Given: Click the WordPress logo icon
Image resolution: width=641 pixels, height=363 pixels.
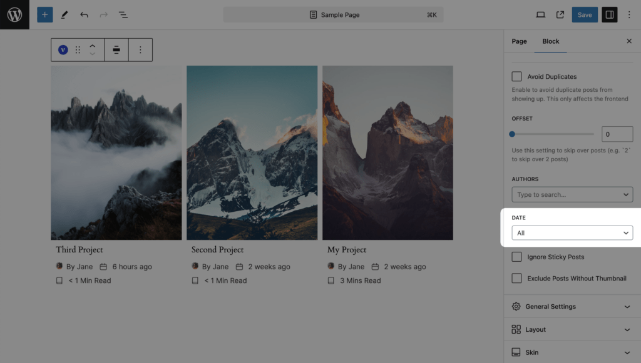Looking at the screenshot, I should [x=14, y=14].
